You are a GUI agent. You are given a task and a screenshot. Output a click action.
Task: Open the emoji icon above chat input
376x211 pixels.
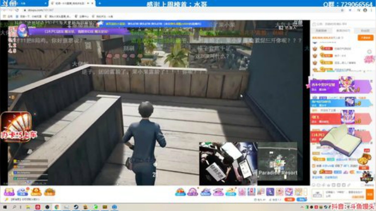click(x=314, y=185)
